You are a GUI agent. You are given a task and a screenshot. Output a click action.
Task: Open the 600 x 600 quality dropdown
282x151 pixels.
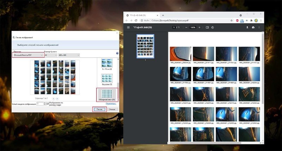pyautogui.click(x=69, y=55)
